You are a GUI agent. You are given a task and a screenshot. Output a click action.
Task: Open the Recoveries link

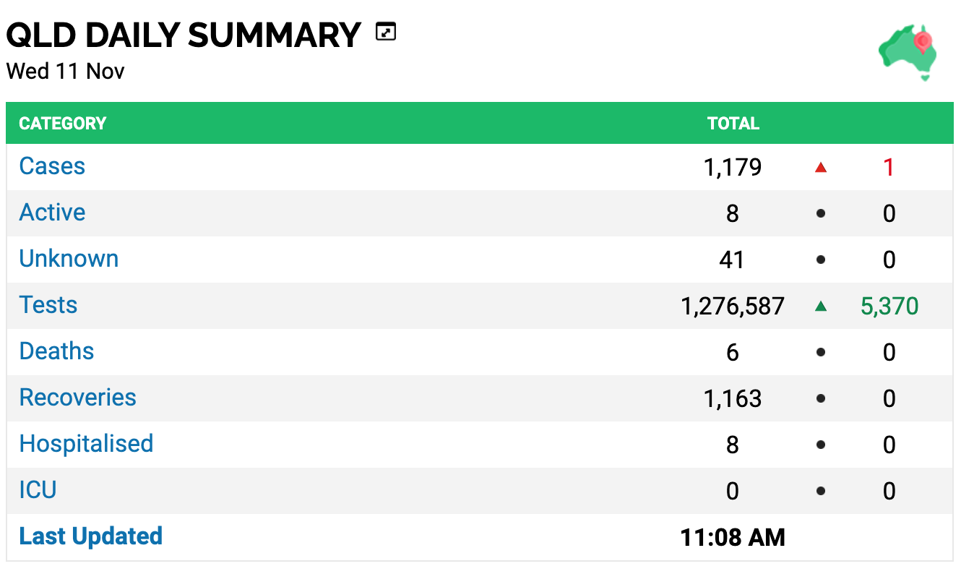[x=77, y=398]
